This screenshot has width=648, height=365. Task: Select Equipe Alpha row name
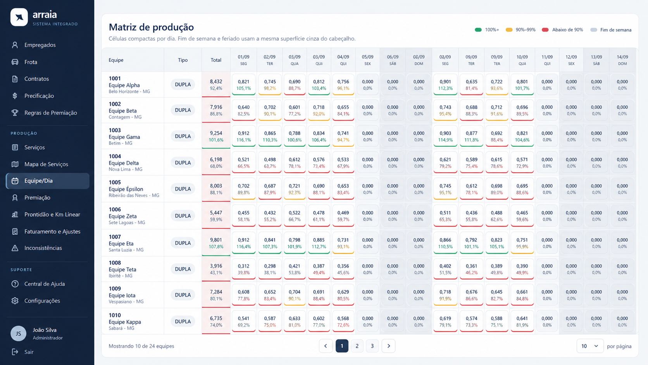point(124,85)
